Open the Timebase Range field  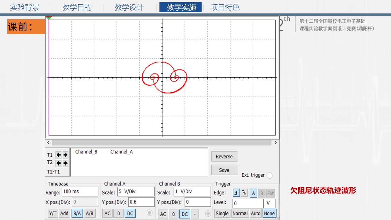pos(80,192)
